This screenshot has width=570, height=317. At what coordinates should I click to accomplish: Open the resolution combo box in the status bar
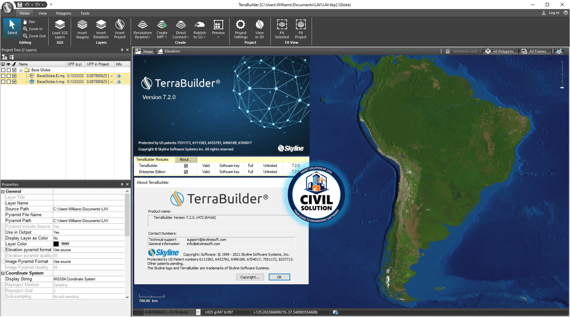198,312
